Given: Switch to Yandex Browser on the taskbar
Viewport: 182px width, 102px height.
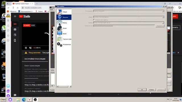Looking at the screenshot, I should tap(30, 99).
